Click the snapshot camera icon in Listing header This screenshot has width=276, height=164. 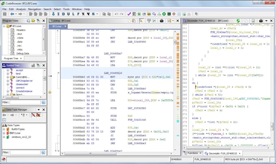click(x=162, y=21)
